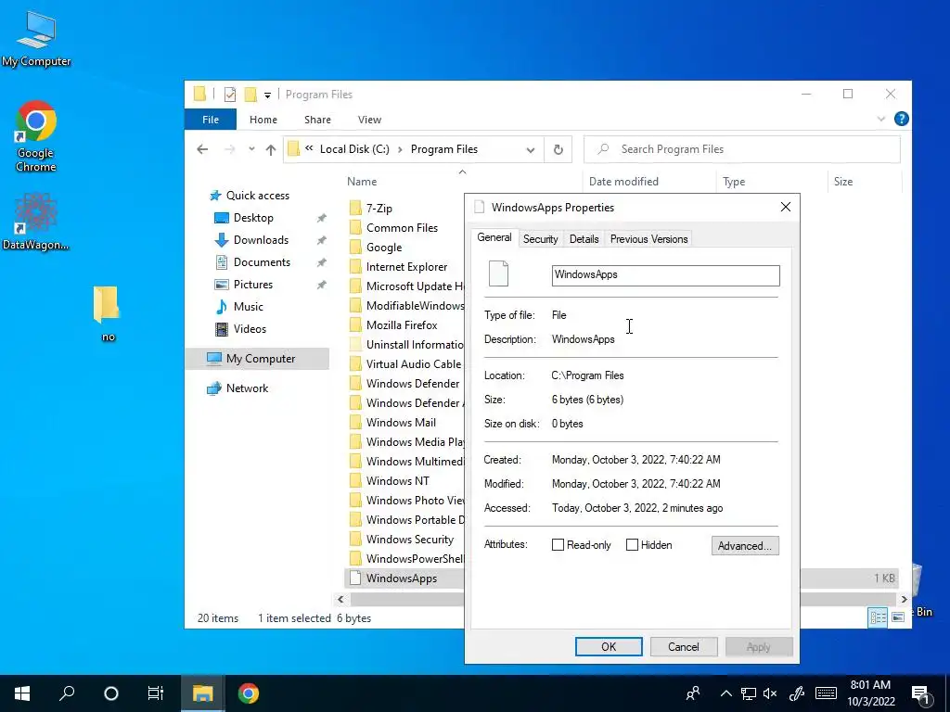Screen dimensions: 950x712
Task: Switch to Security tab in Properties
Action: [x=541, y=239]
